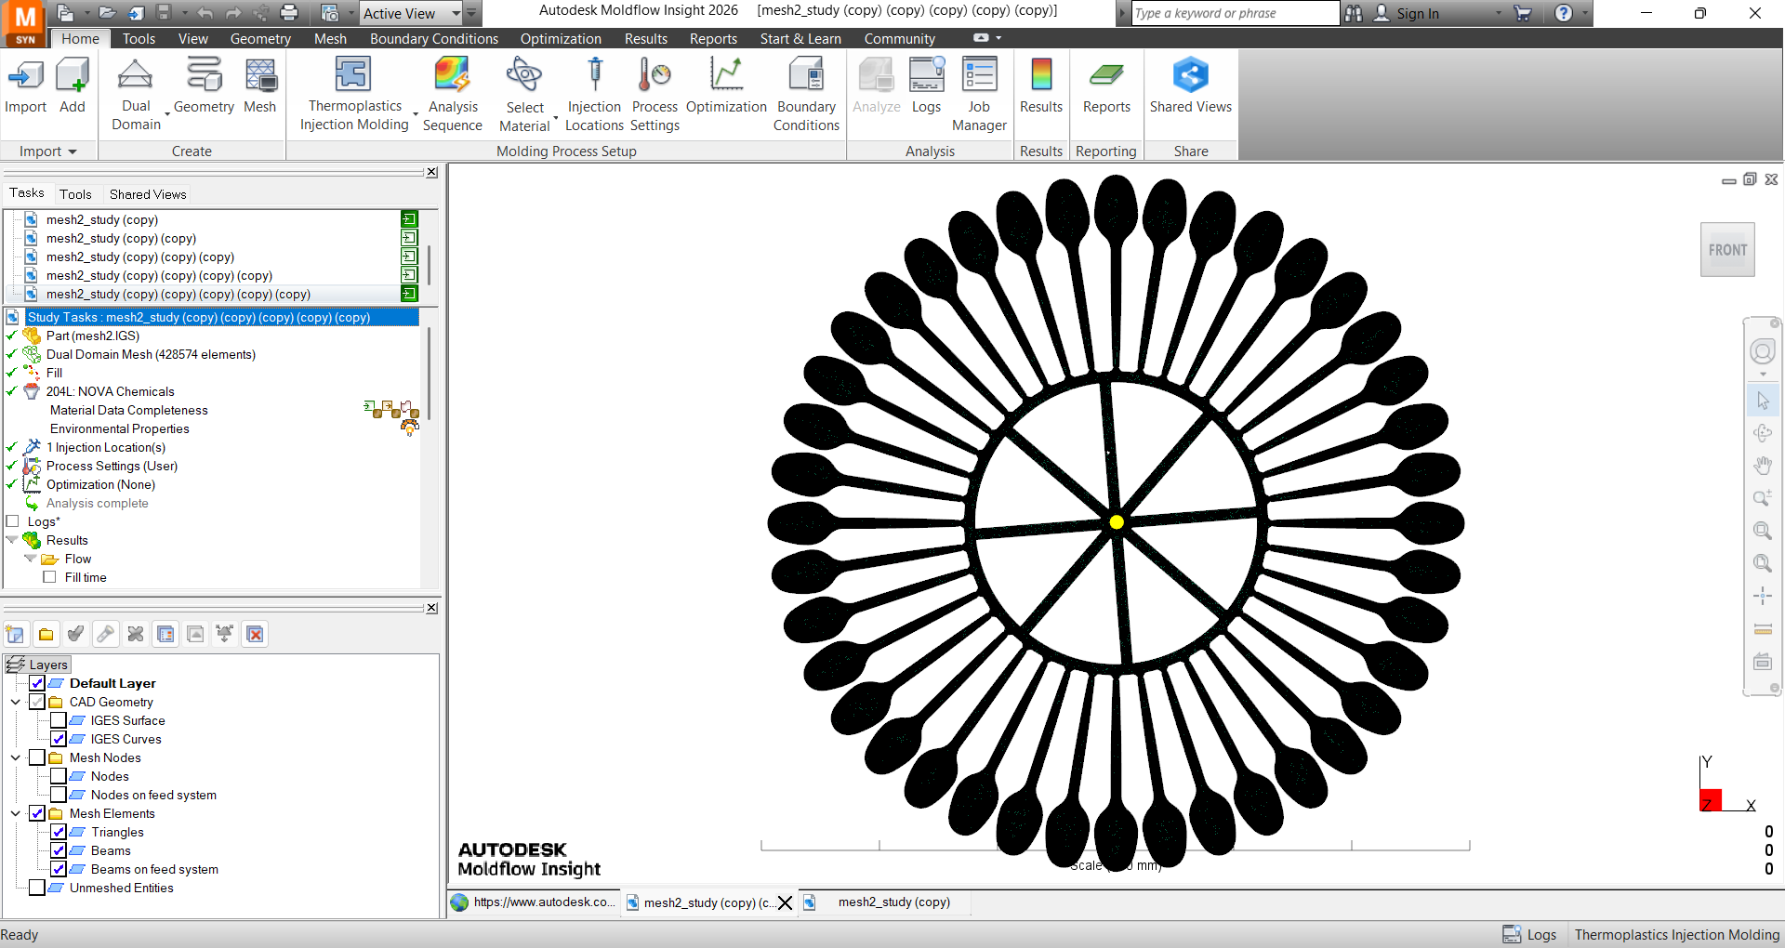Viewport: 1785px width, 948px height.
Task: Open the Mesh tool in Create group
Action: click(260, 86)
